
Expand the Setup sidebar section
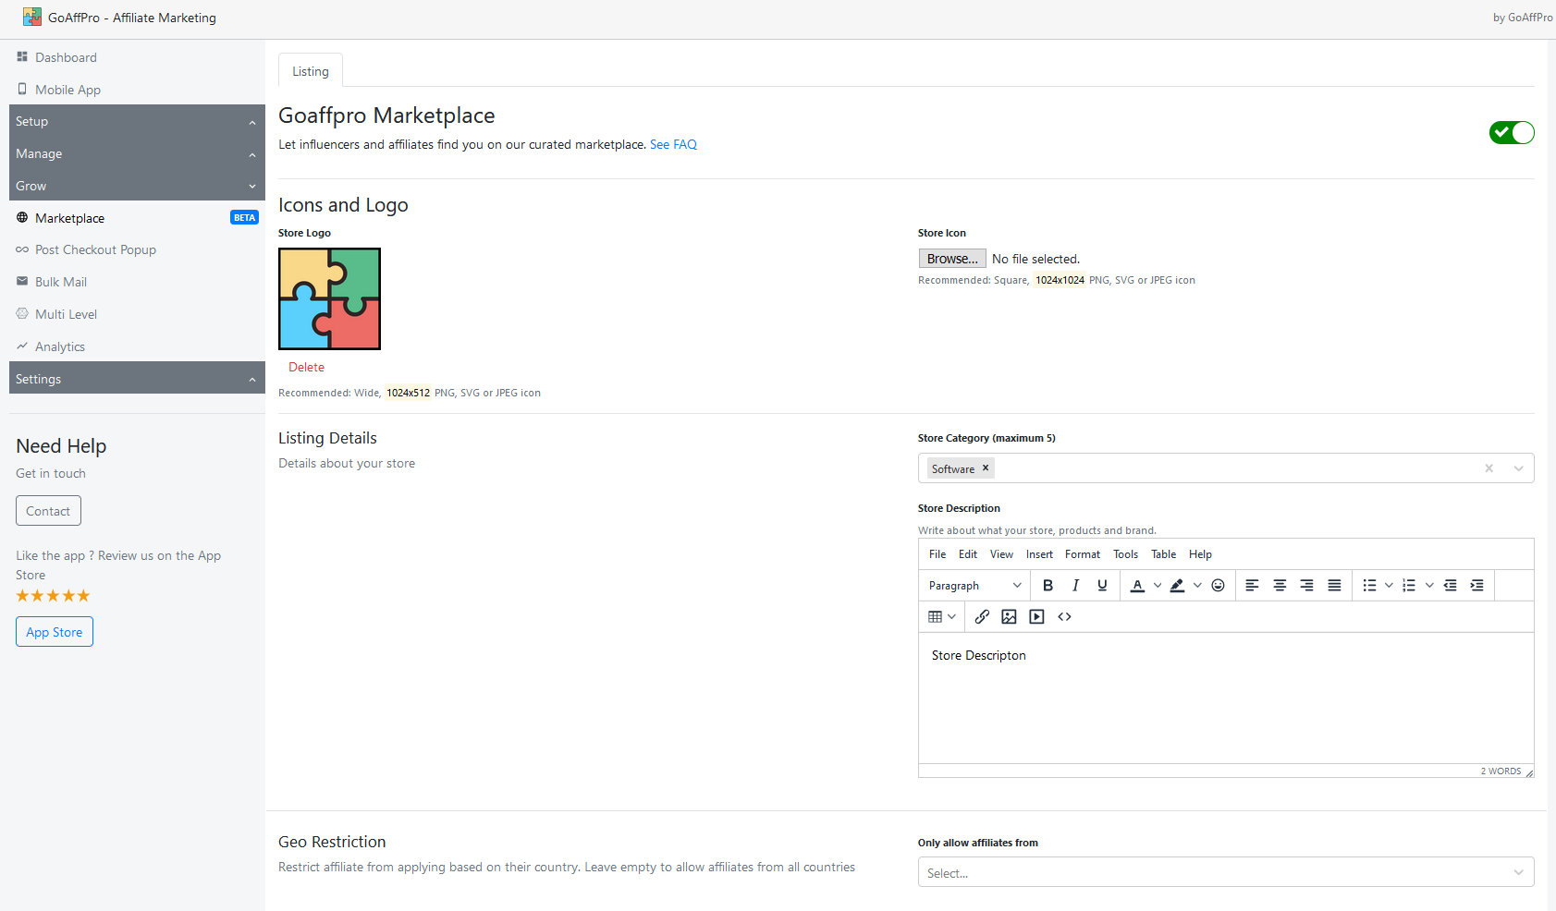point(137,121)
